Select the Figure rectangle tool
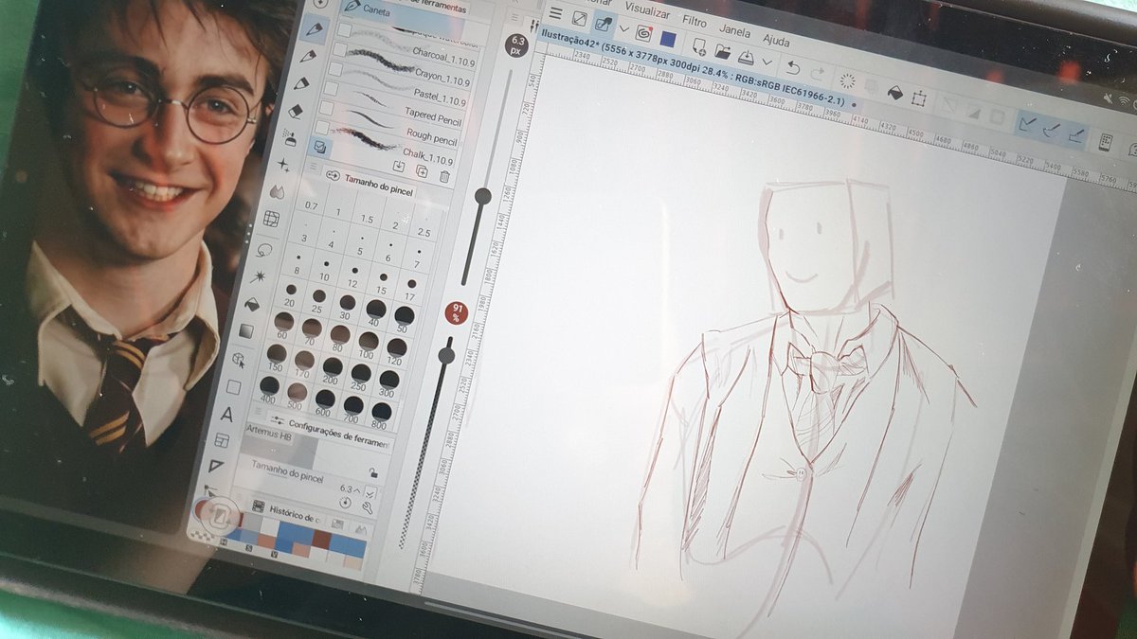 tap(234, 387)
